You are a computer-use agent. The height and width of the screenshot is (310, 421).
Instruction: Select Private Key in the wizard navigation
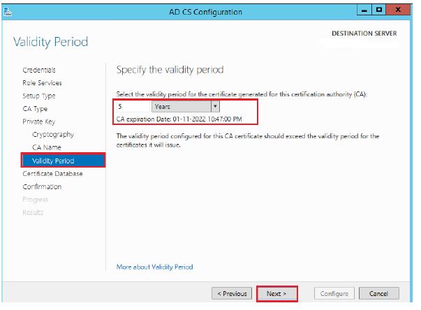[39, 121]
